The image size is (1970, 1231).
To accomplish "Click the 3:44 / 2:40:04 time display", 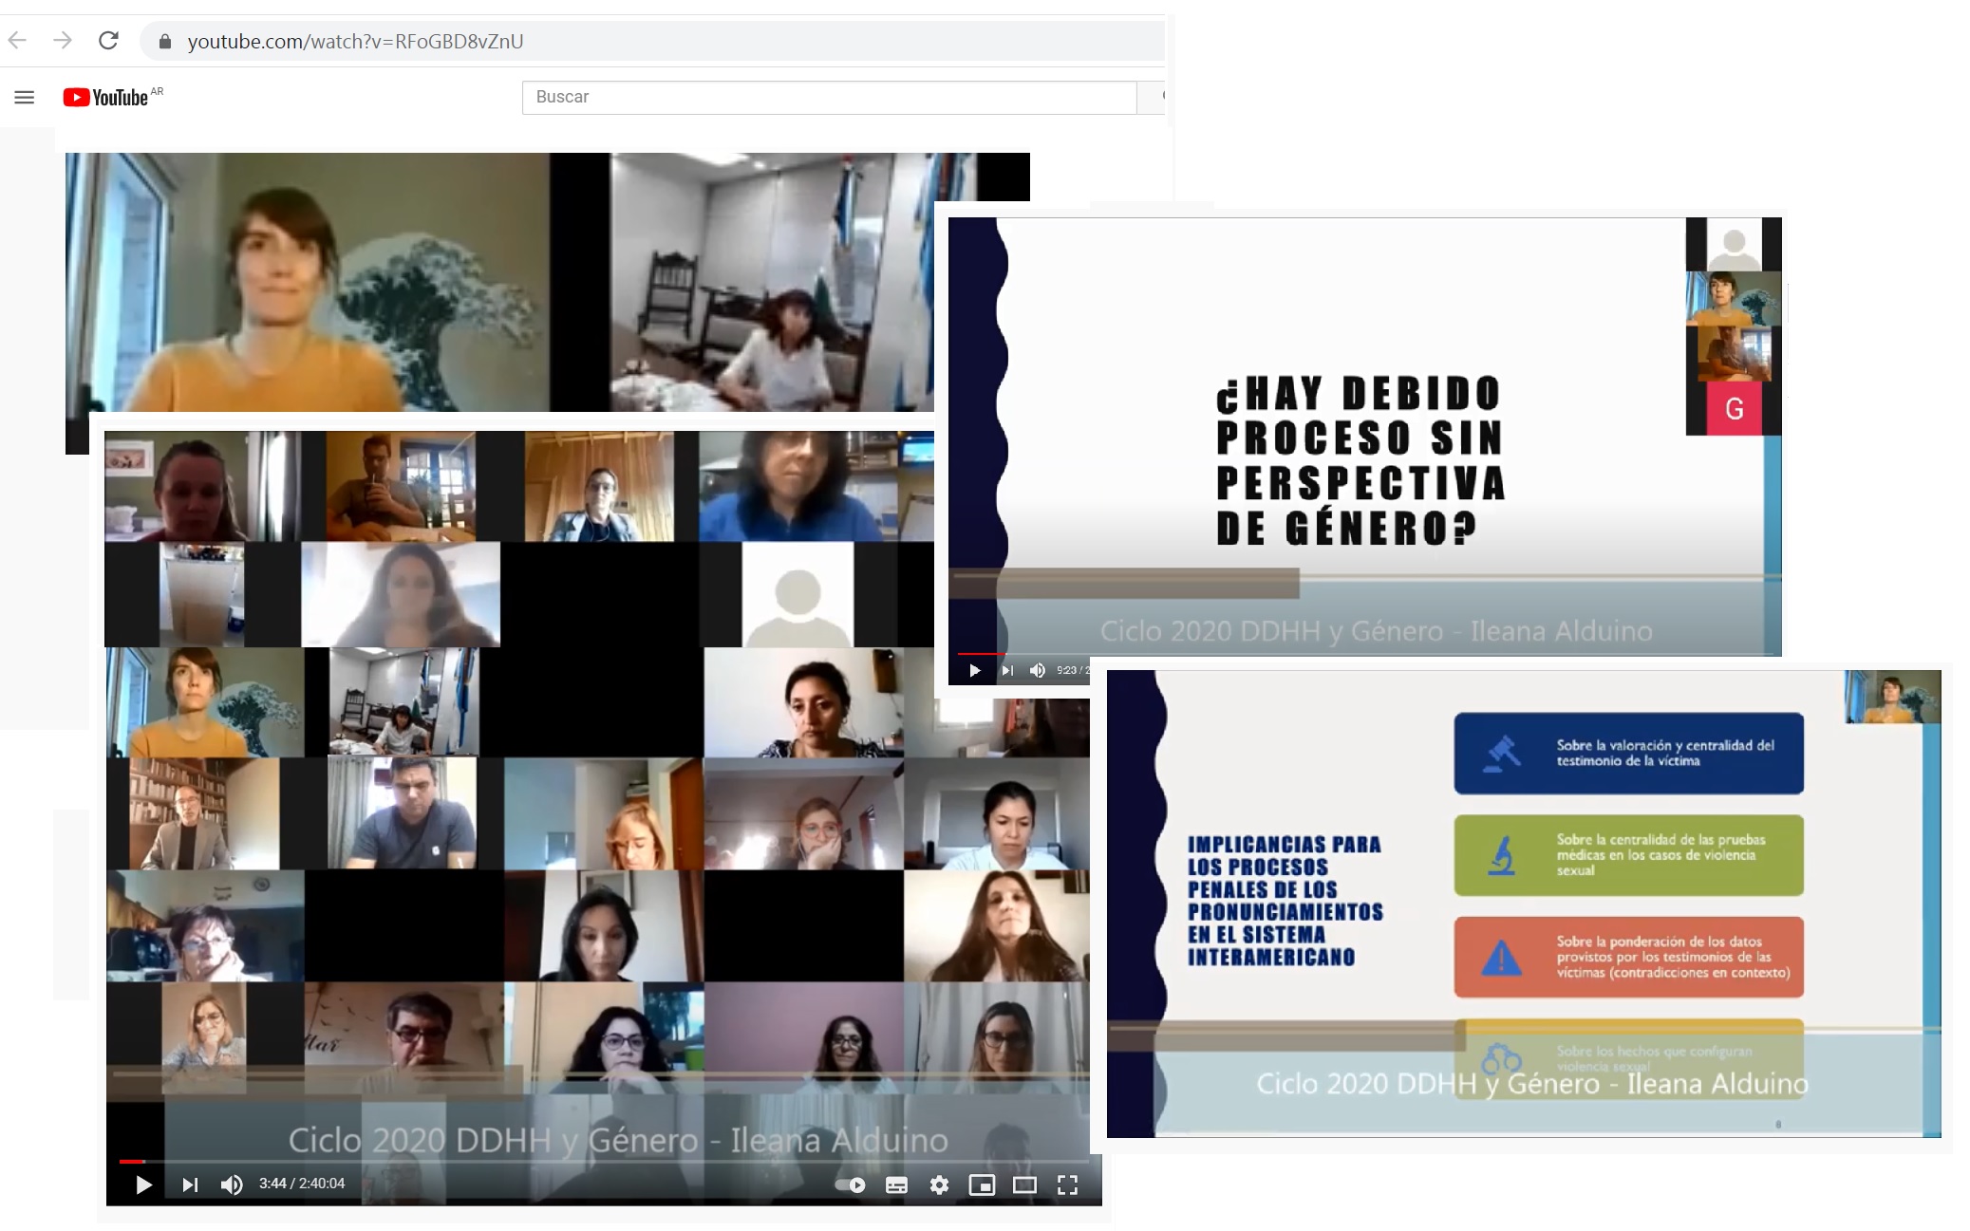I will point(302,1184).
